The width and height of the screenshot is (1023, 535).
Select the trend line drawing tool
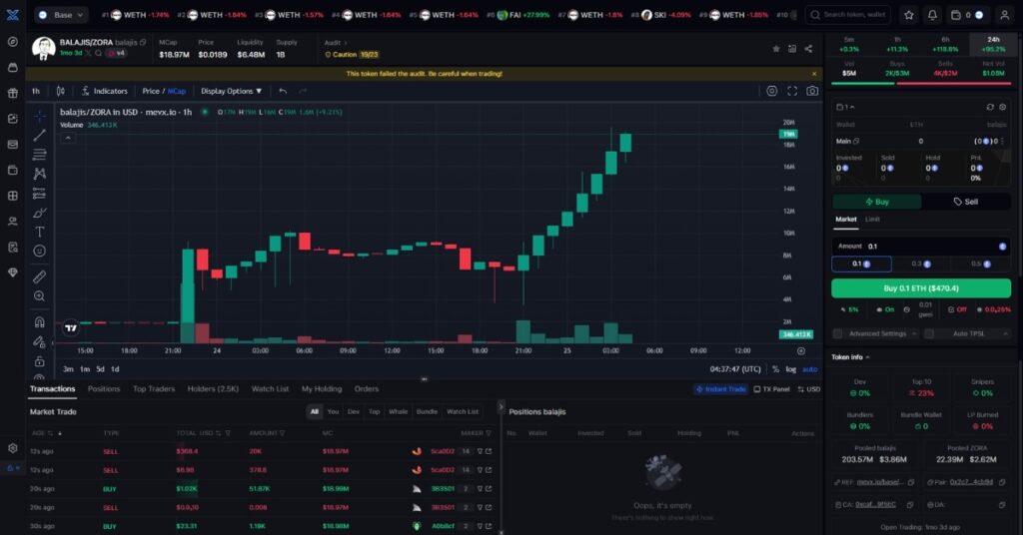click(x=40, y=135)
